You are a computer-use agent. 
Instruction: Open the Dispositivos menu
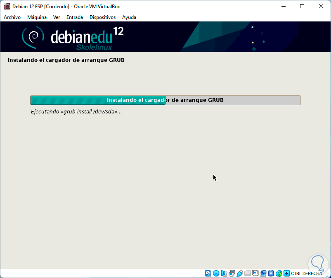(x=102, y=17)
